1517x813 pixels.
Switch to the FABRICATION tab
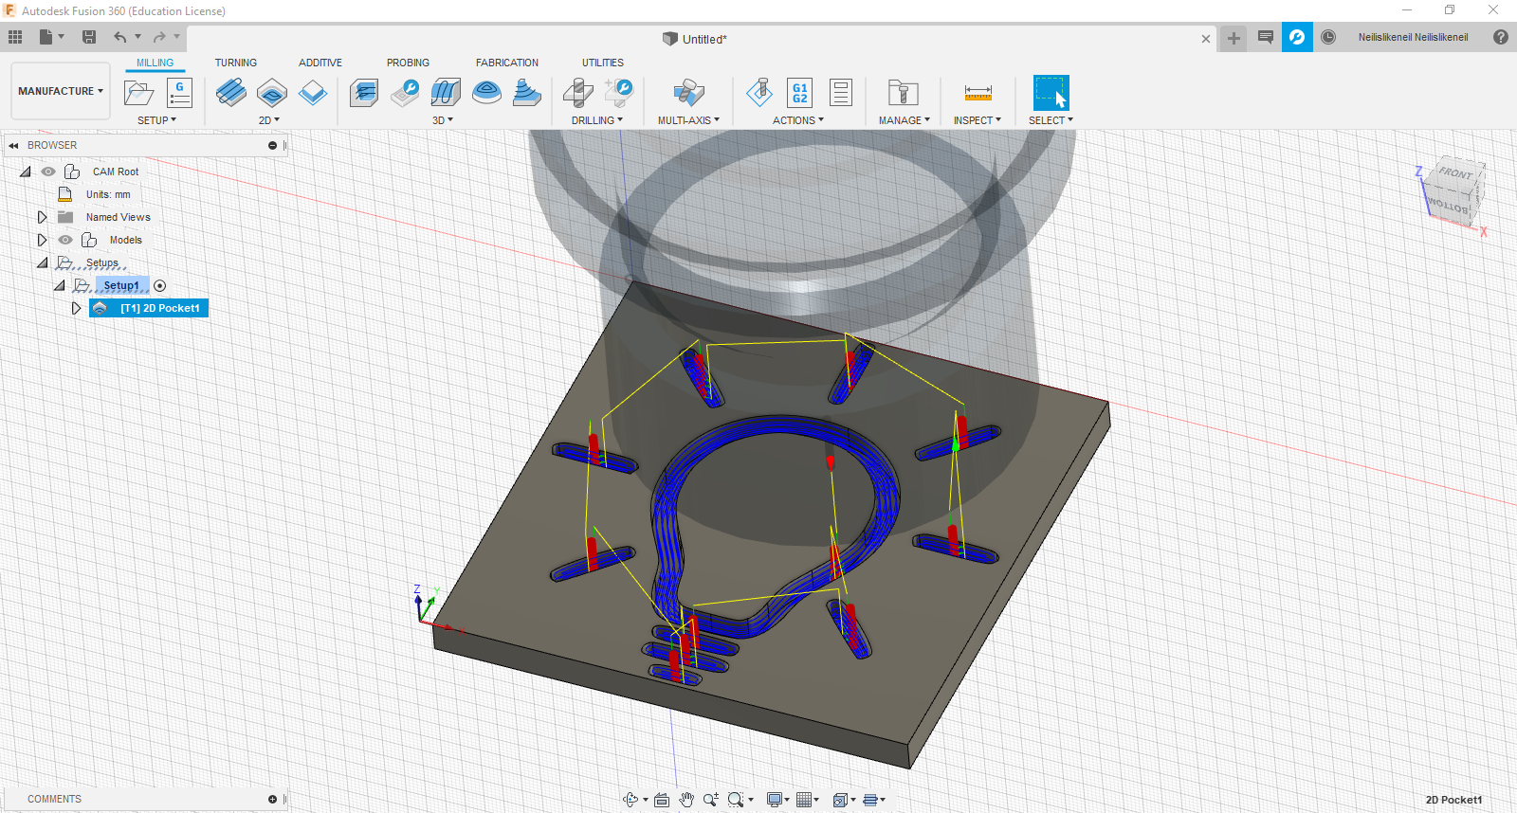(x=507, y=63)
